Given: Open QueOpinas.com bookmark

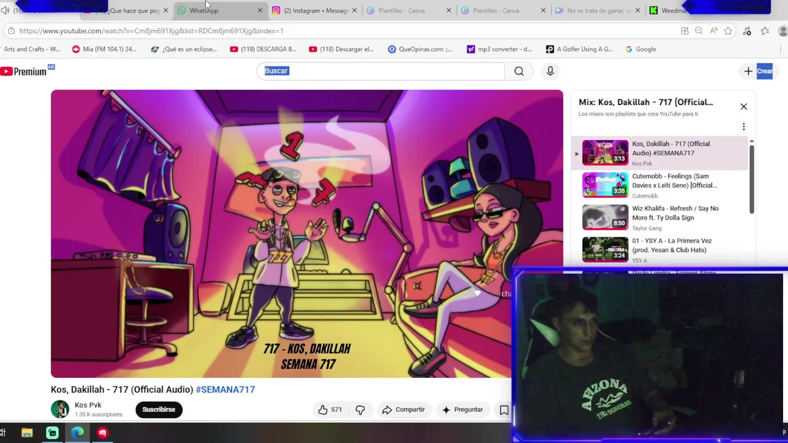Looking at the screenshot, I should click(420, 49).
